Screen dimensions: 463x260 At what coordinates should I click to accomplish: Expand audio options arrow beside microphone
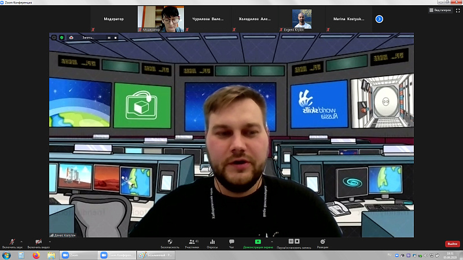pyautogui.click(x=21, y=242)
